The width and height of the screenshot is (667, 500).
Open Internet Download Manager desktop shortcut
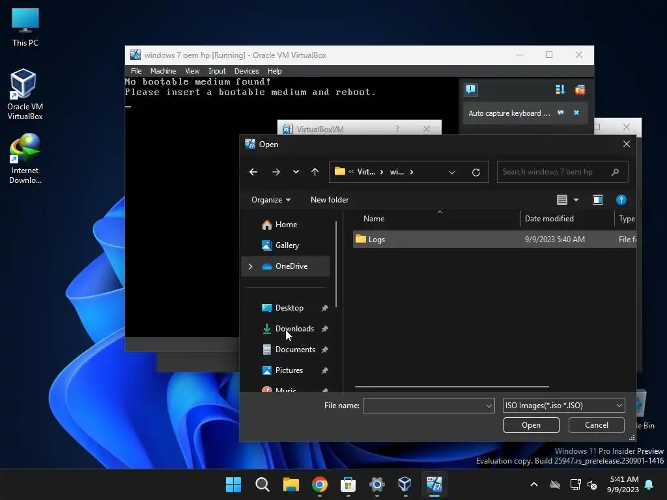[25, 159]
